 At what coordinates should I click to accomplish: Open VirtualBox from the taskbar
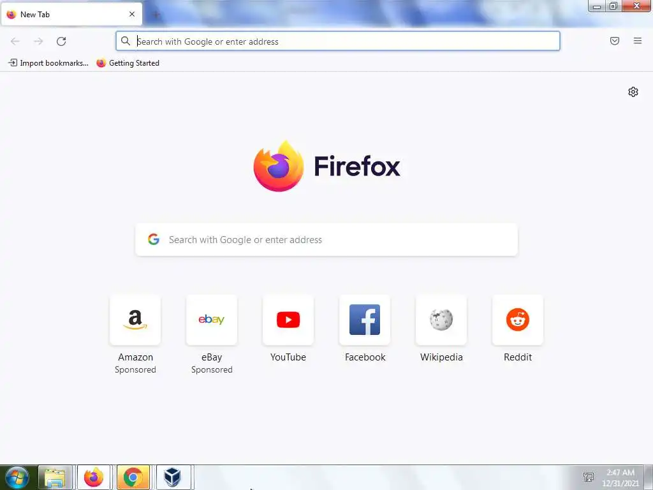[x=172, y=477]
